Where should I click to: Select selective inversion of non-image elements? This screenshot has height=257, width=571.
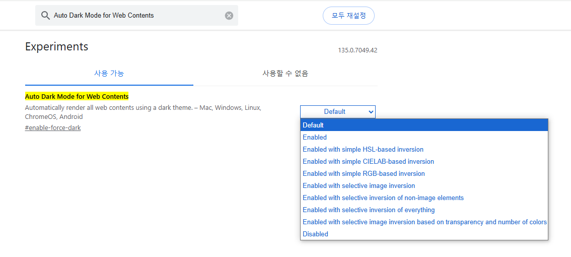click(424, 198)
